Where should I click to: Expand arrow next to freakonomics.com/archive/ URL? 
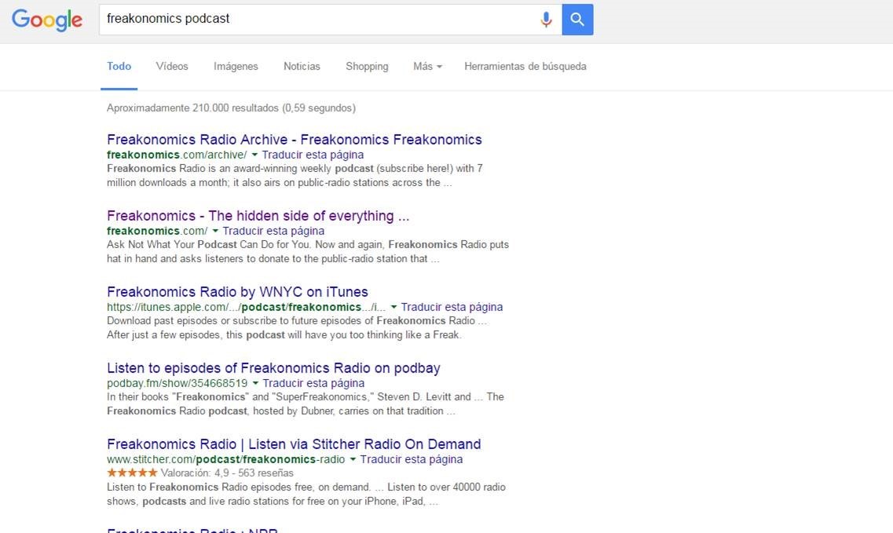pos(254,155)
